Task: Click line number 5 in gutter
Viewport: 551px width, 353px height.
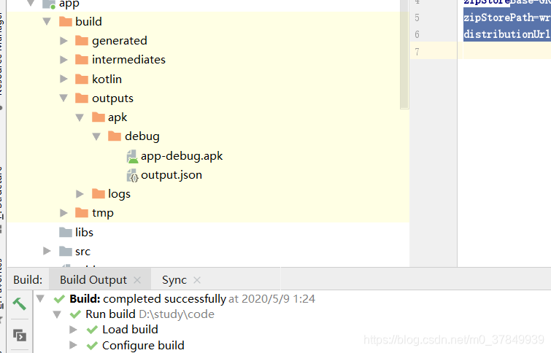Action: pyautogui.click(x=417, y=18)
